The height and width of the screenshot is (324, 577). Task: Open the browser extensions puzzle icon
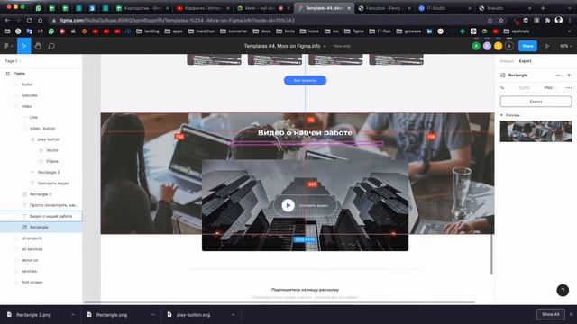click(547, 20)
